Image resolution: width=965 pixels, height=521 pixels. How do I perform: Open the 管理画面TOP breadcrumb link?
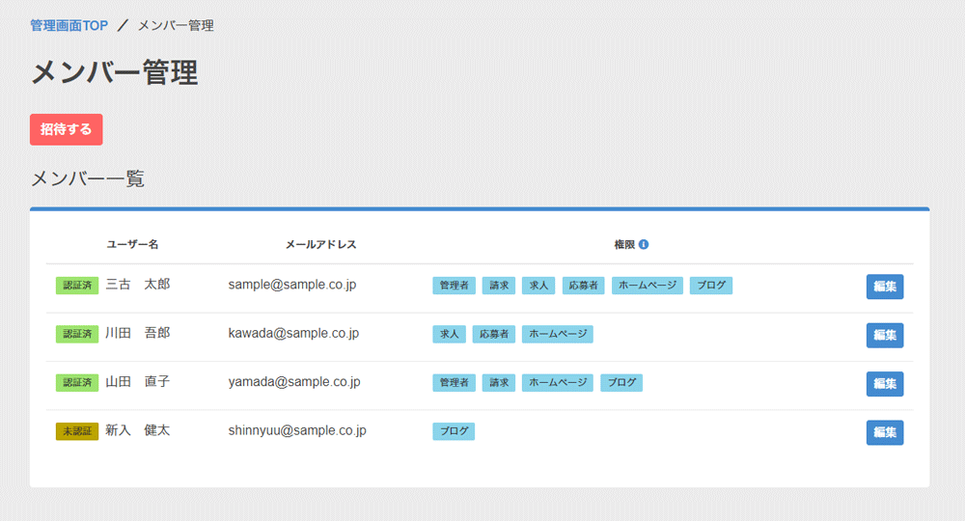69,25
